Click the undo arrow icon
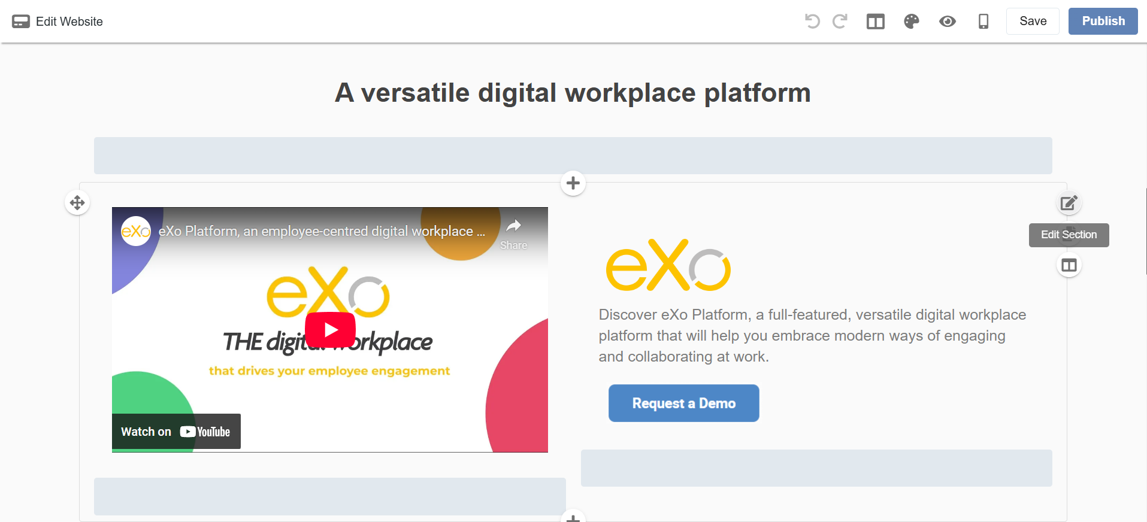 point(812,22)
